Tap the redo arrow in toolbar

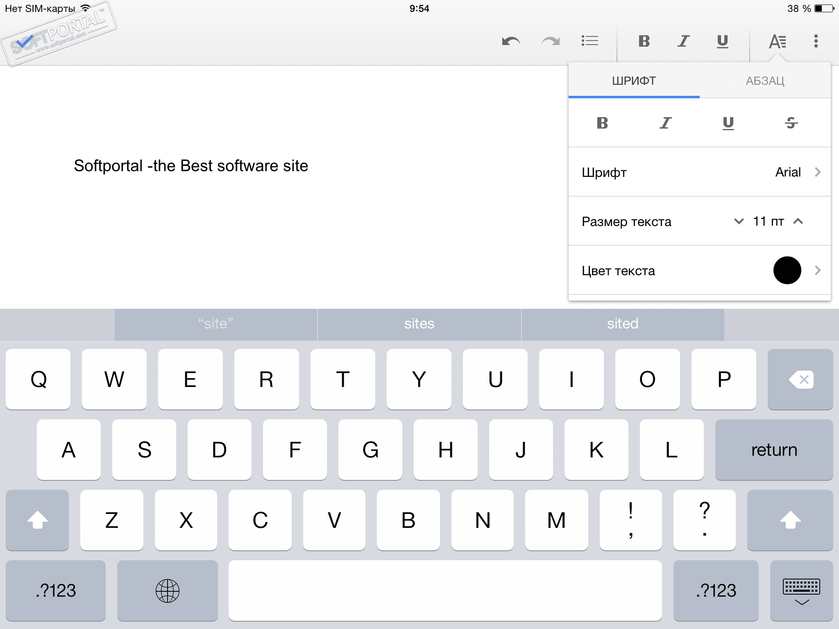(550, 41)
